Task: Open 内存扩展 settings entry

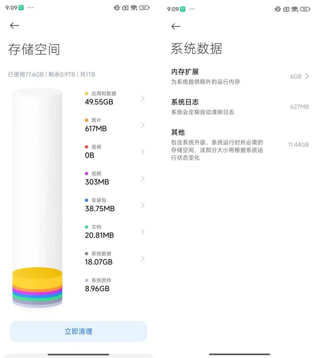Action: (205, 76)
